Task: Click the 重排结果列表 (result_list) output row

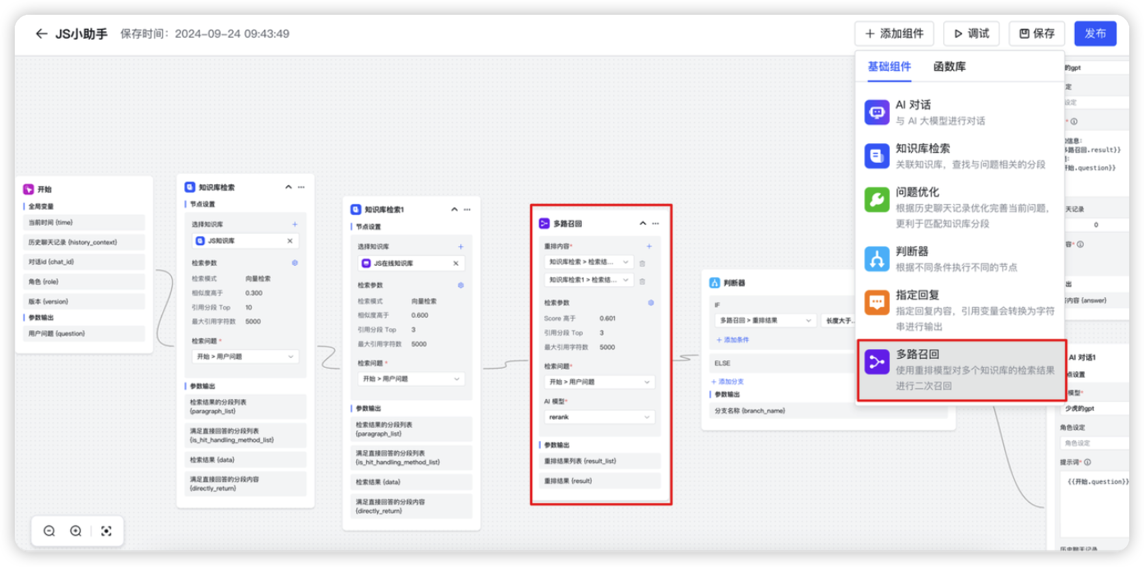Action: point(600,461)
